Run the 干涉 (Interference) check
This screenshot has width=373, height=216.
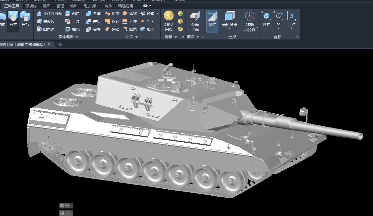73,21
